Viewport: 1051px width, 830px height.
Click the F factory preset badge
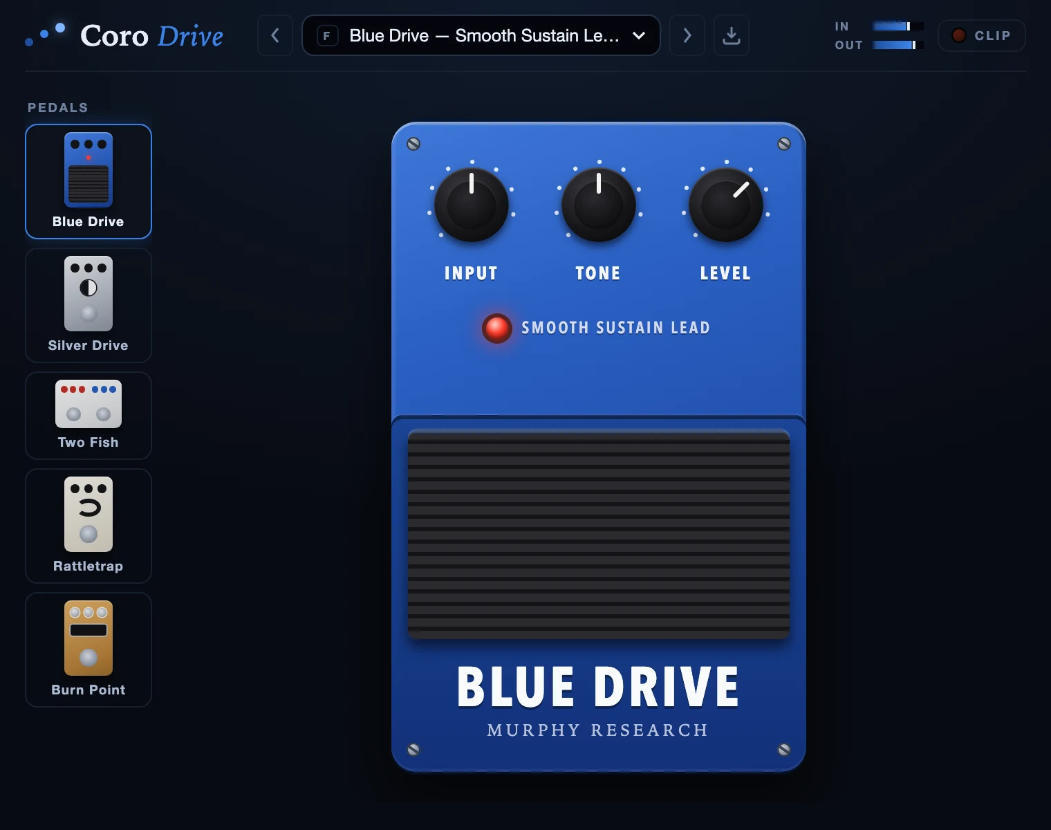point(327,36)
